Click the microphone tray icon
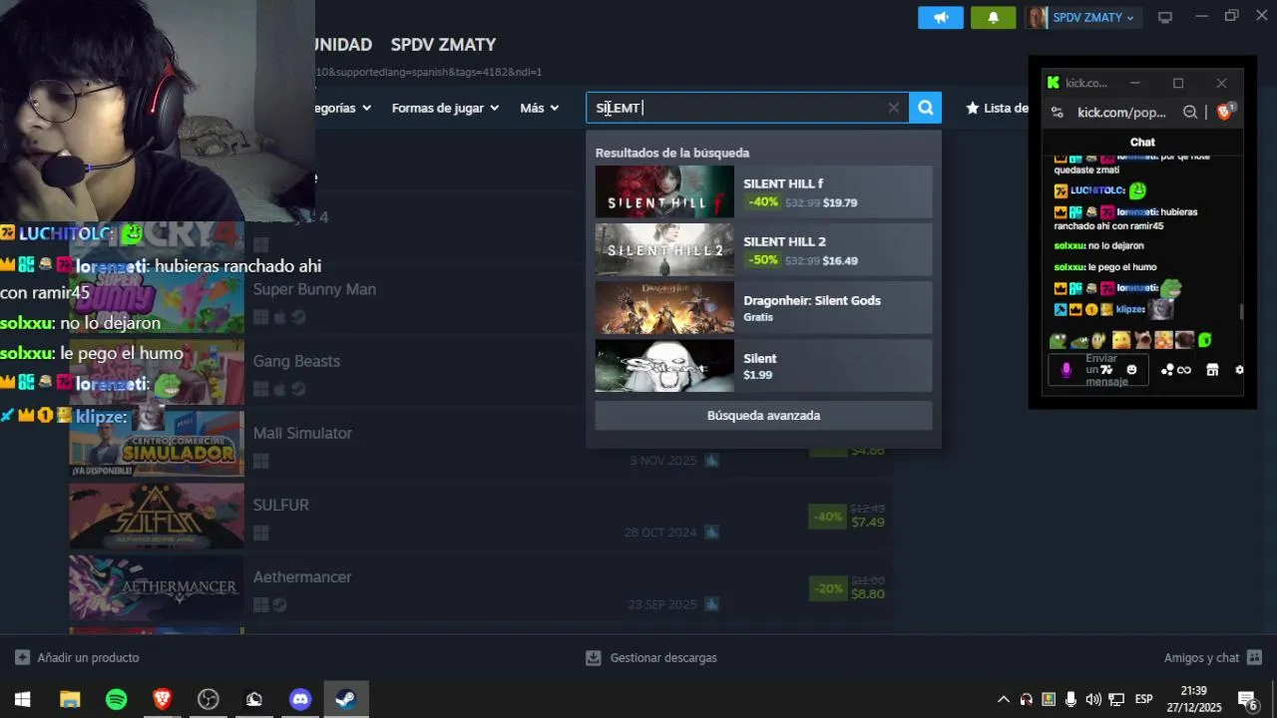Viewport: 1277px width, 718px height. (x=1070, y=700)
